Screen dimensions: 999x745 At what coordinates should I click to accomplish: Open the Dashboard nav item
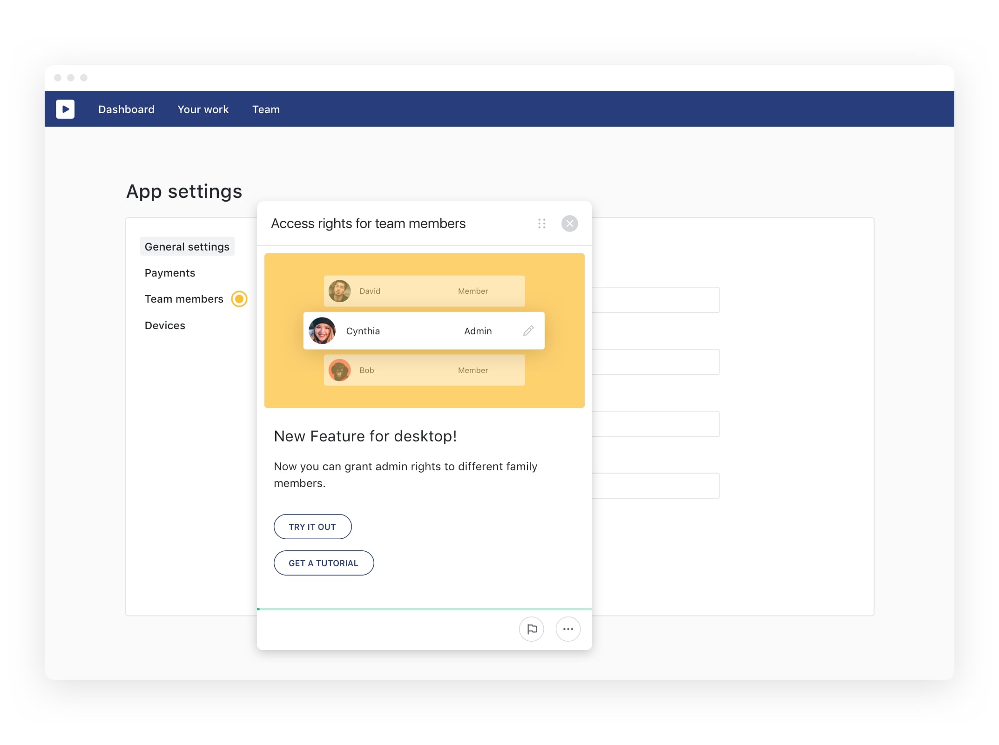126,109
